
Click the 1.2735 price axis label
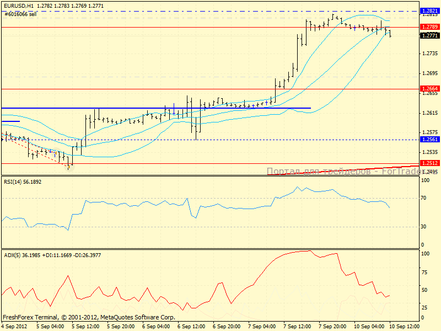click(429, 54)
